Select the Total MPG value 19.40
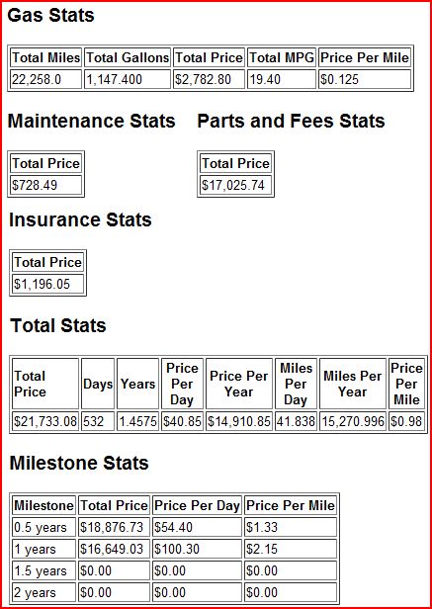Screen dimensions: 432x609 [282, 80]
